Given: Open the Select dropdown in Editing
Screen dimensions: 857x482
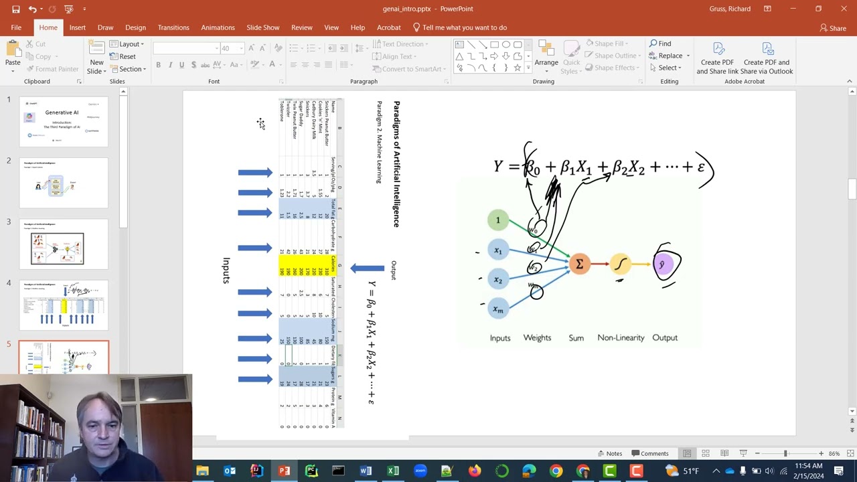Looking at the screenshot, I should coord(665,68).
